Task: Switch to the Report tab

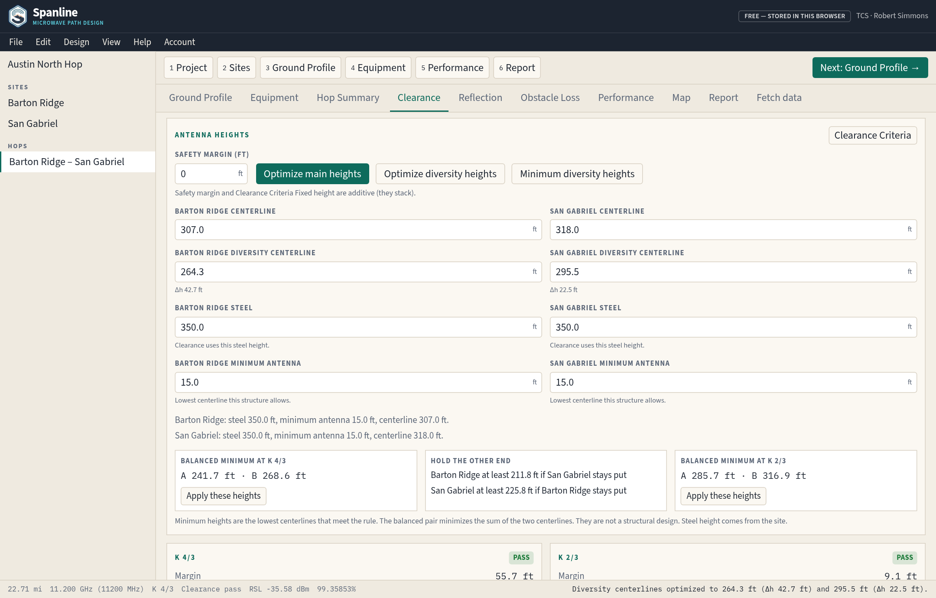Action: click(724, 98)
